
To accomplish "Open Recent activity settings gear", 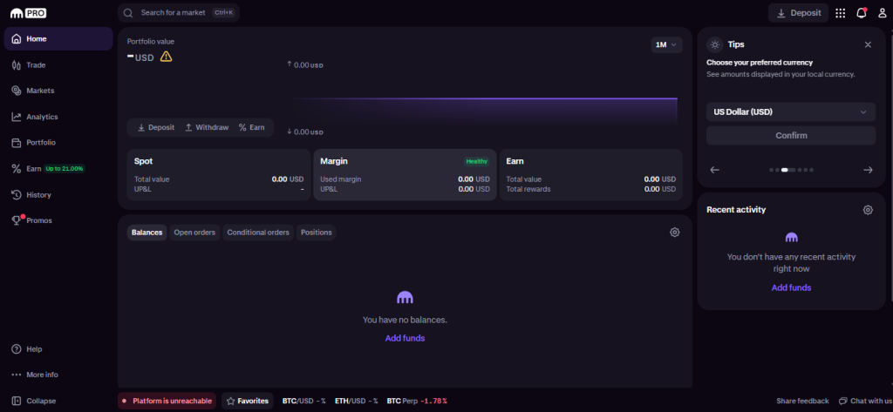I will tap(868, 209).
